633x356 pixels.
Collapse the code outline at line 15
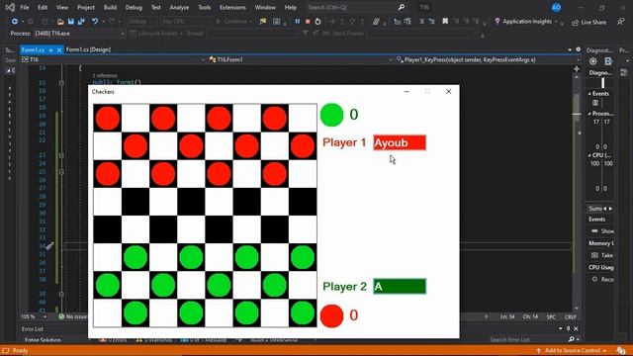[61, 83]
